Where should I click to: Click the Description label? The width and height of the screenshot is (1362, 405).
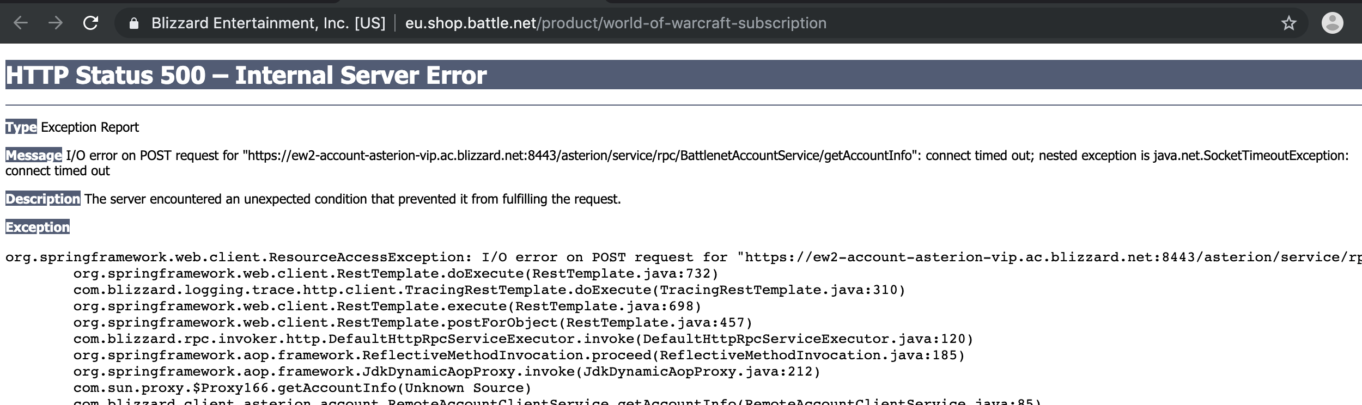(x=43, y=199)
